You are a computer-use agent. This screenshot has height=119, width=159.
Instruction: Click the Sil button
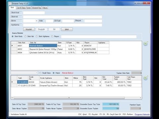click(54, 29)
